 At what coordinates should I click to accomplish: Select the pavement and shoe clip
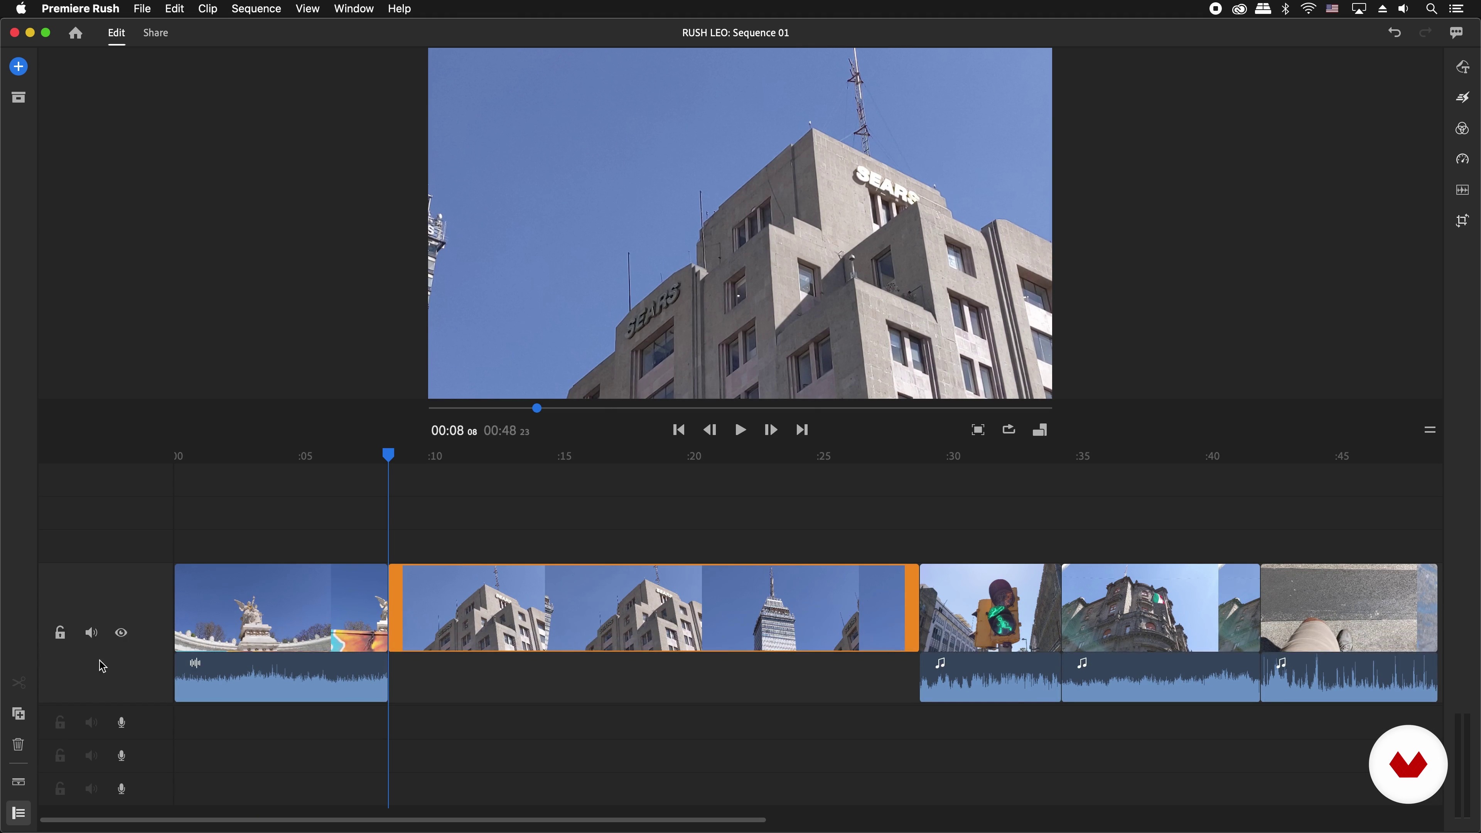1349,608
